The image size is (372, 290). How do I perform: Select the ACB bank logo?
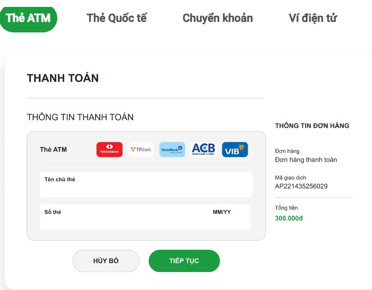point(203,150)
